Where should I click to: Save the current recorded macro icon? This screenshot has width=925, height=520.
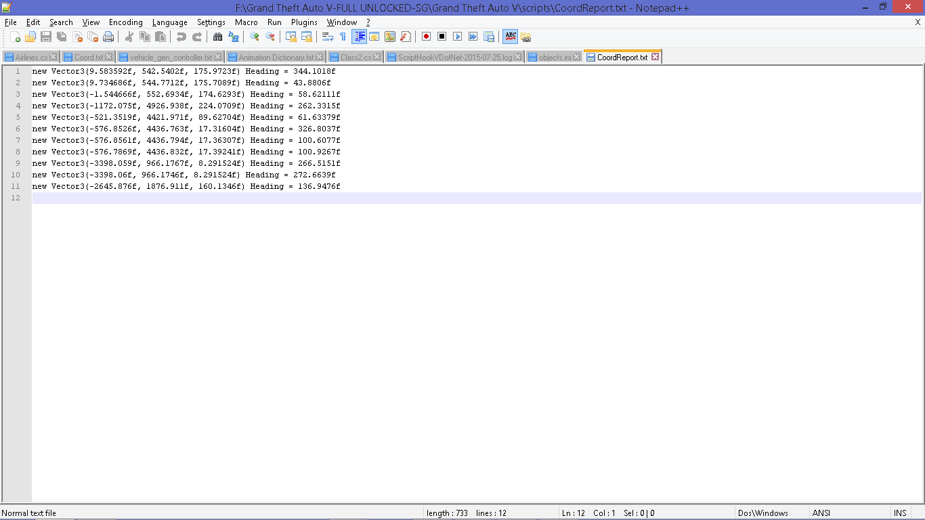(x=488, y=37)
